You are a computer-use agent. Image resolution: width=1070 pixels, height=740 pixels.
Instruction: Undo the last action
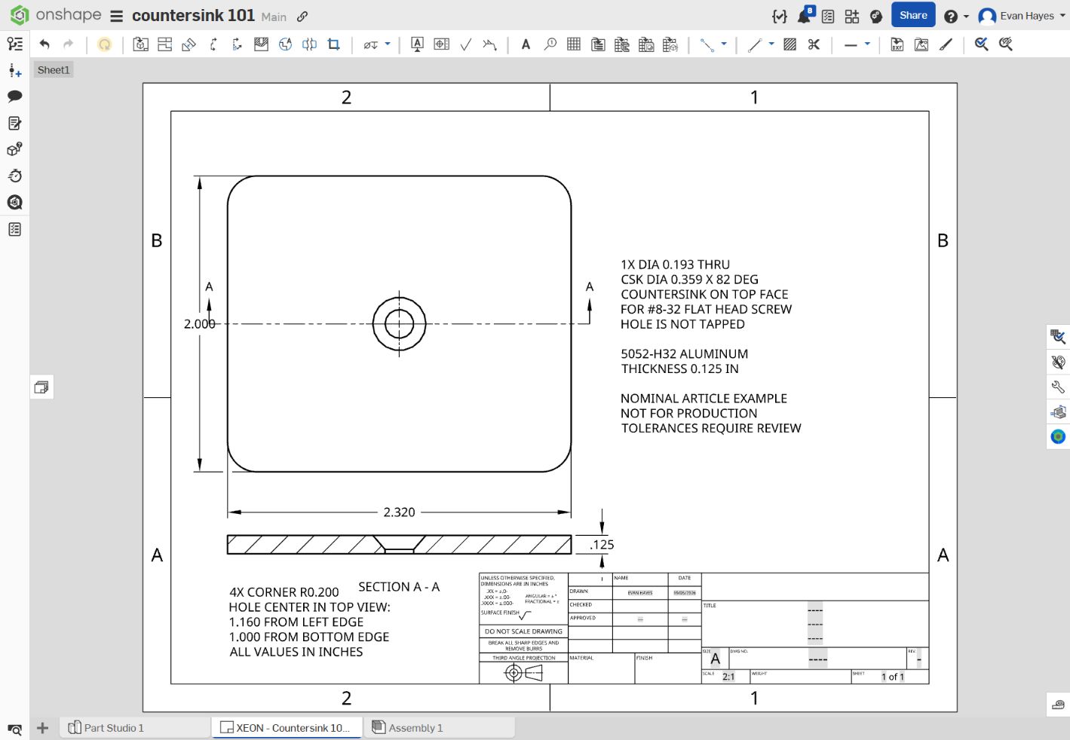click(x=44, y=44)
